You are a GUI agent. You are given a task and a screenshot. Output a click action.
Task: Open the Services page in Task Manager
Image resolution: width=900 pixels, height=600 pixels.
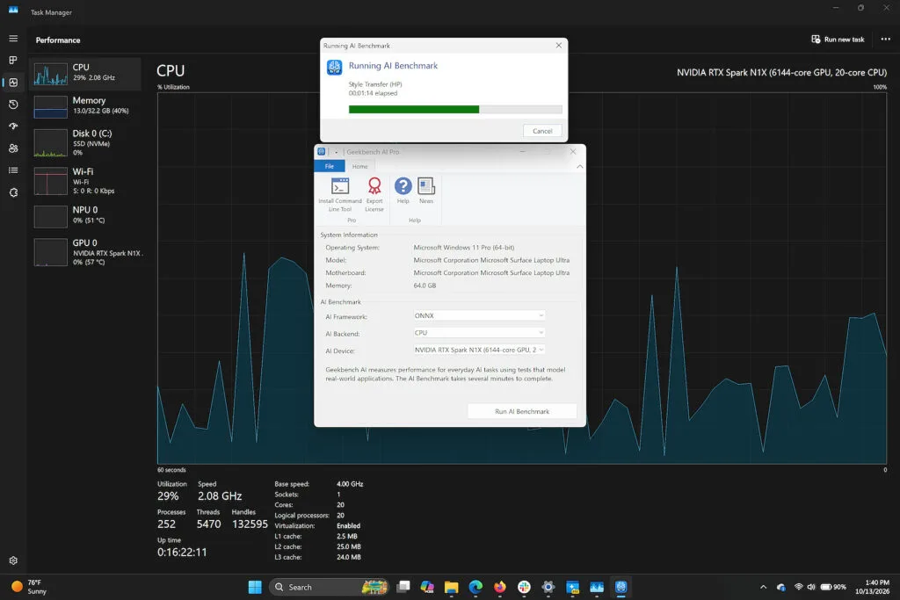point(13,192)
